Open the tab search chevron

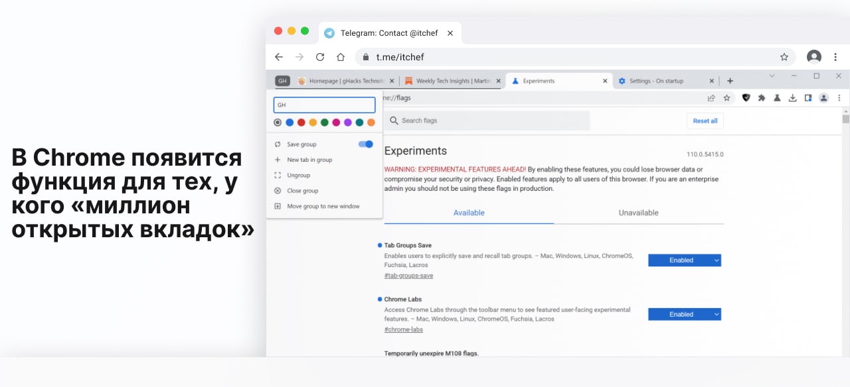coord(772,76)
